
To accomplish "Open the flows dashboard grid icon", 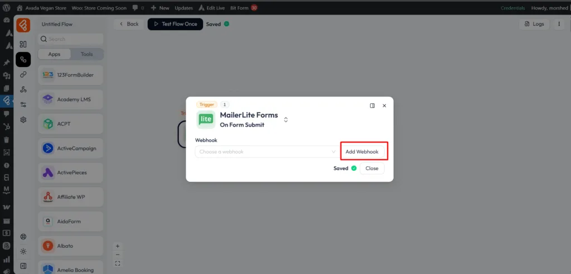I will 23,44.
